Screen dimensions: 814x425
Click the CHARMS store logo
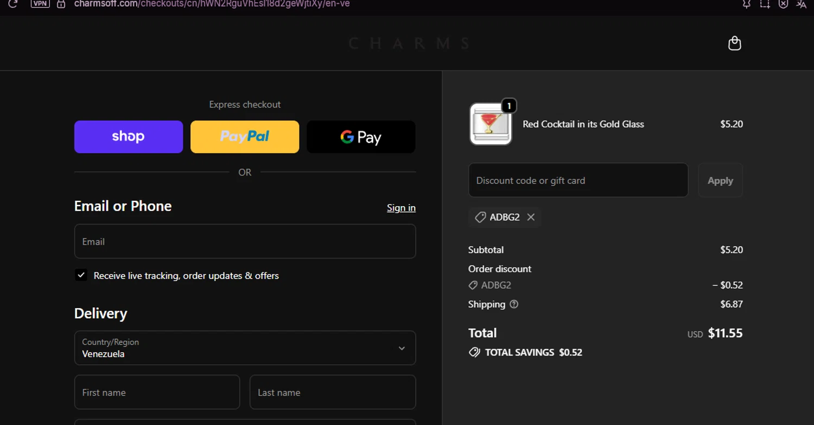coord(409,43)
